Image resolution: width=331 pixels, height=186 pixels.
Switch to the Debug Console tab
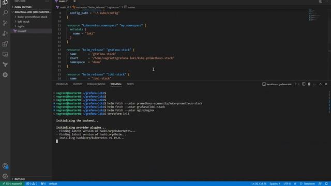[96, 84]
